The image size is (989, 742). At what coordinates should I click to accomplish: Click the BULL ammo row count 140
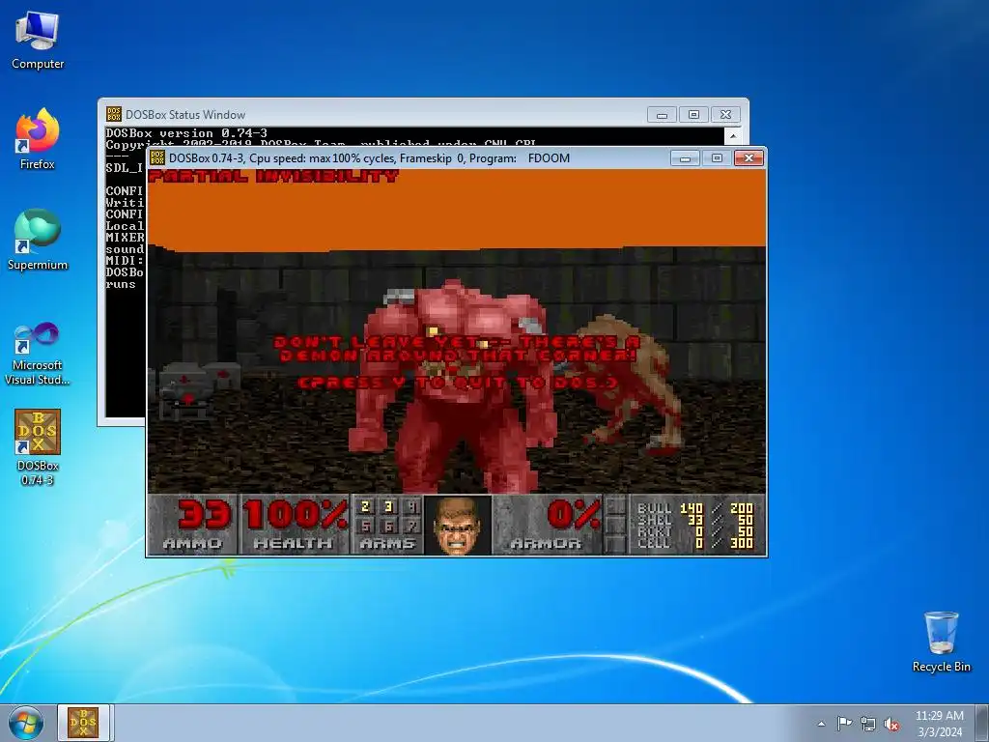pyautogui.click(x=692, y=508)
